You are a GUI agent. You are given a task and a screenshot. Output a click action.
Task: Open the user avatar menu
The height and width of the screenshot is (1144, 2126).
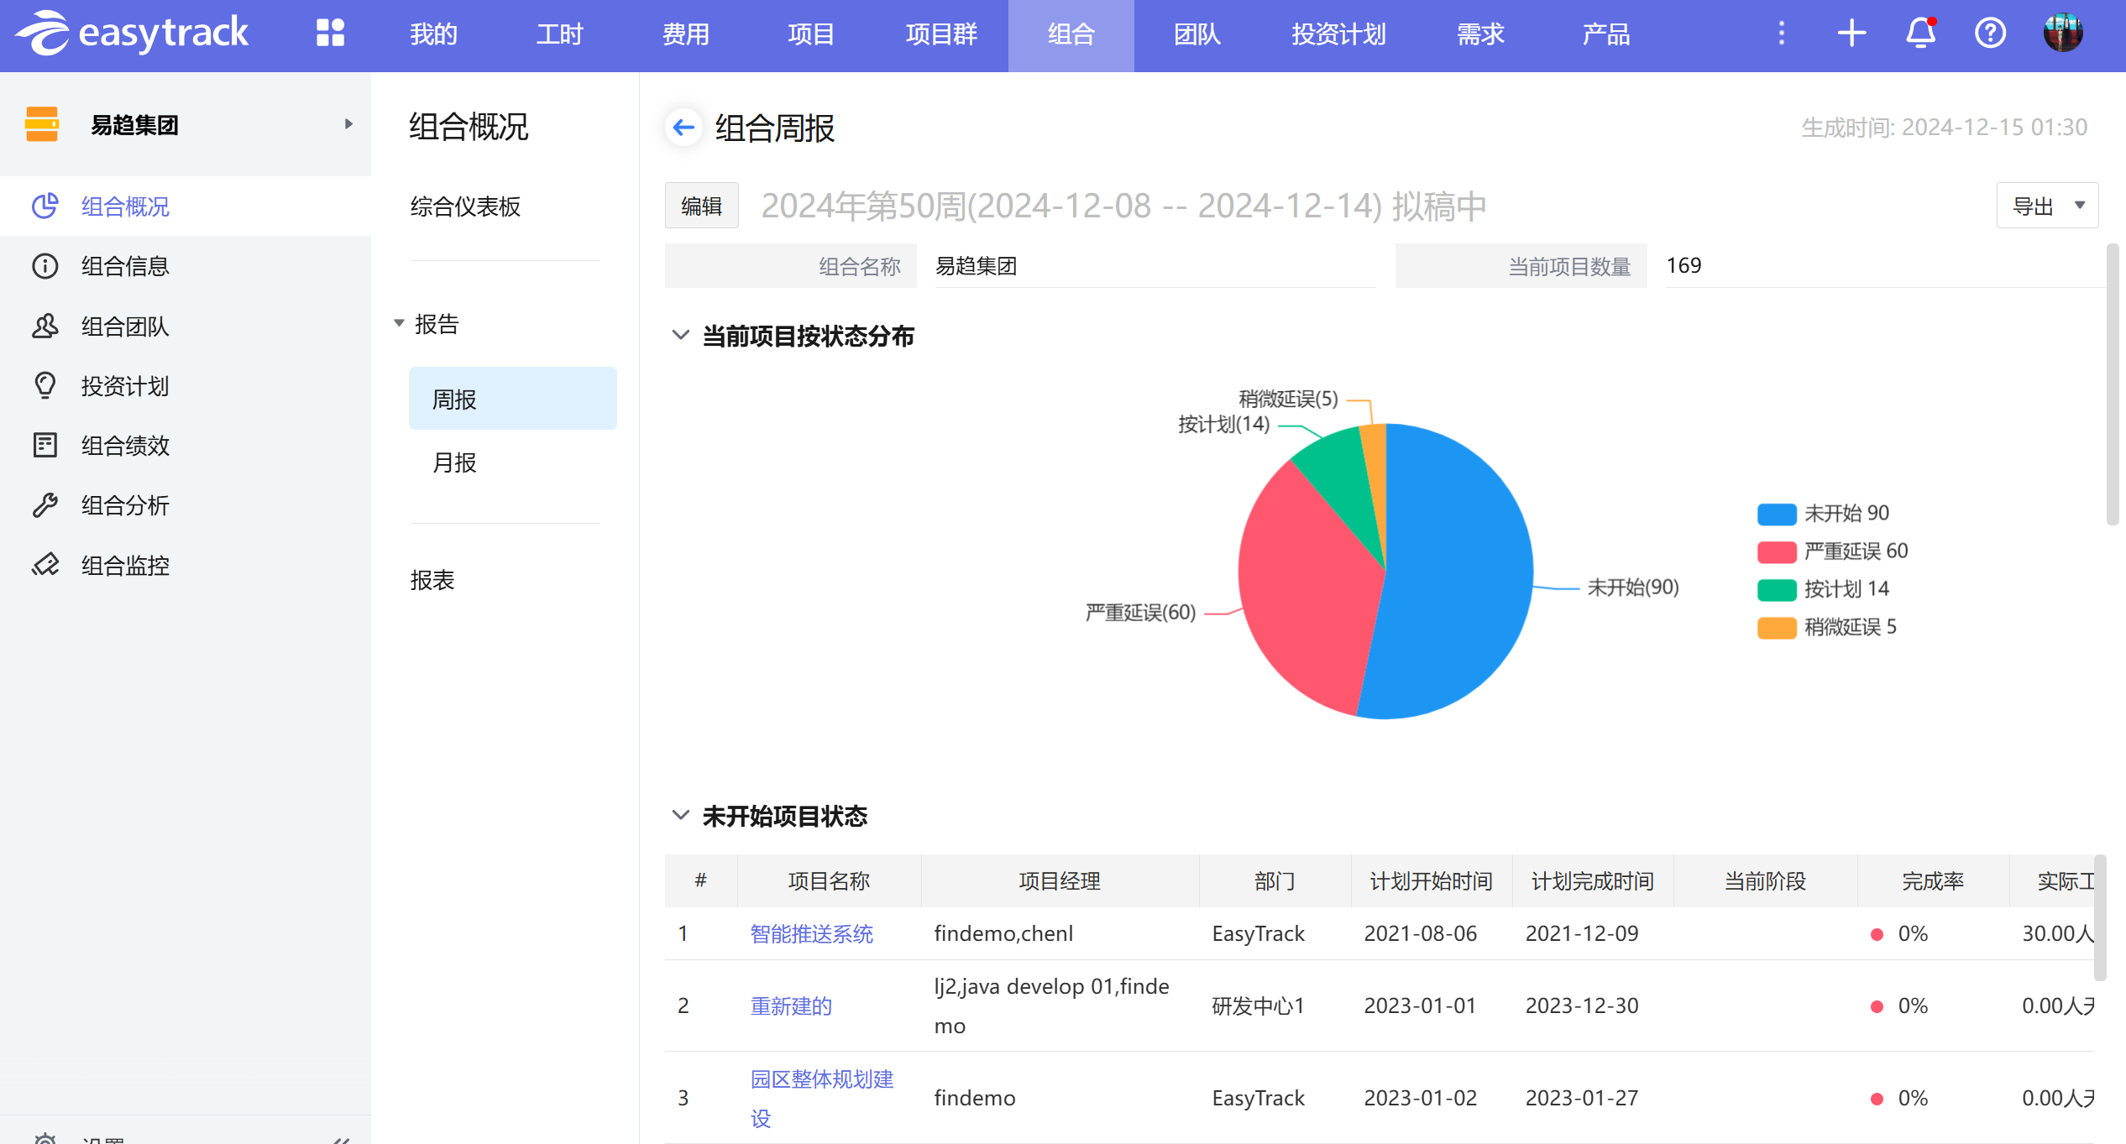(x=2062, y=34)
